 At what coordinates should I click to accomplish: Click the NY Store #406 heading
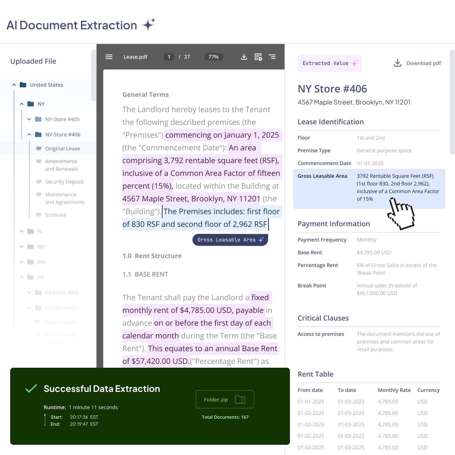click(332, 89)
